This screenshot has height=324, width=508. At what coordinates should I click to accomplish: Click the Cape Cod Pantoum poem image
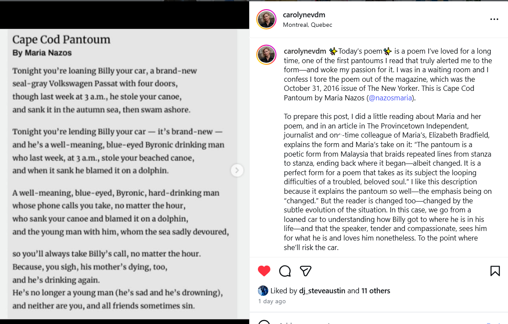(121, 173)
